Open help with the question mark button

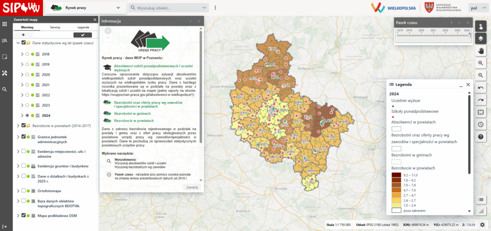tap(480, 137)
